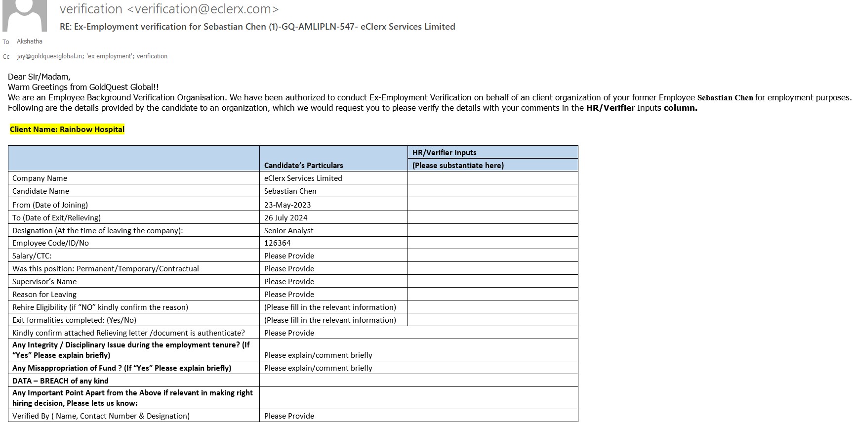Click 'Please explain/comment briefly' in Integrity row
This screenshot has width=856, height=427.
[319, 355]
